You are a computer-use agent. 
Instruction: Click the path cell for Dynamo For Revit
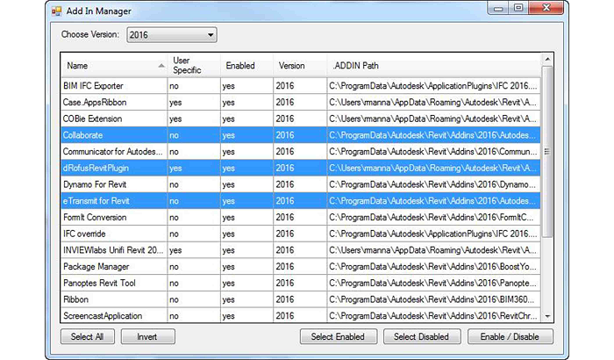[x=433, y=184]
